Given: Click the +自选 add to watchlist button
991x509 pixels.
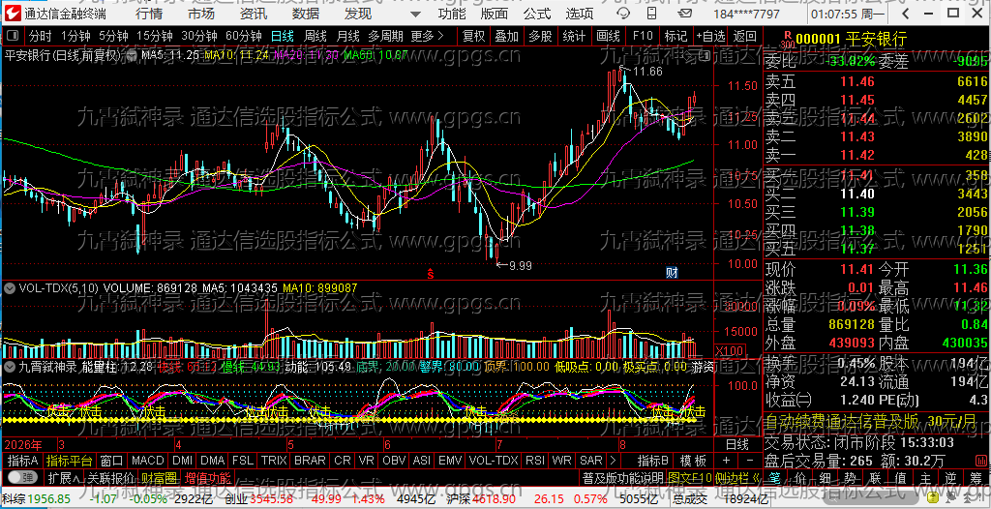Looking at the screenshot, I should click(710, 36).
